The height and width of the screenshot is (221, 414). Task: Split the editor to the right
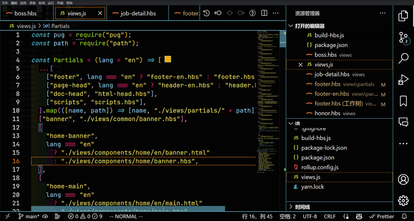pos(264,13)
